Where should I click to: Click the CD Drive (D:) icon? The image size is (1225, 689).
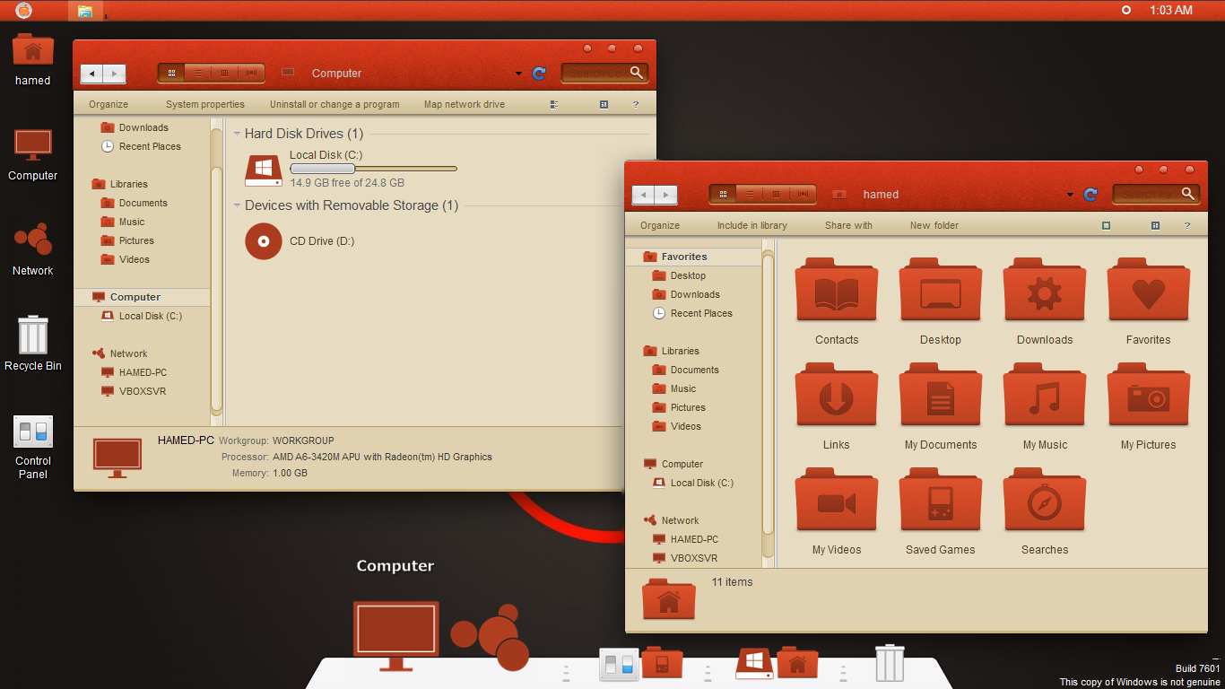click(264, 241)
